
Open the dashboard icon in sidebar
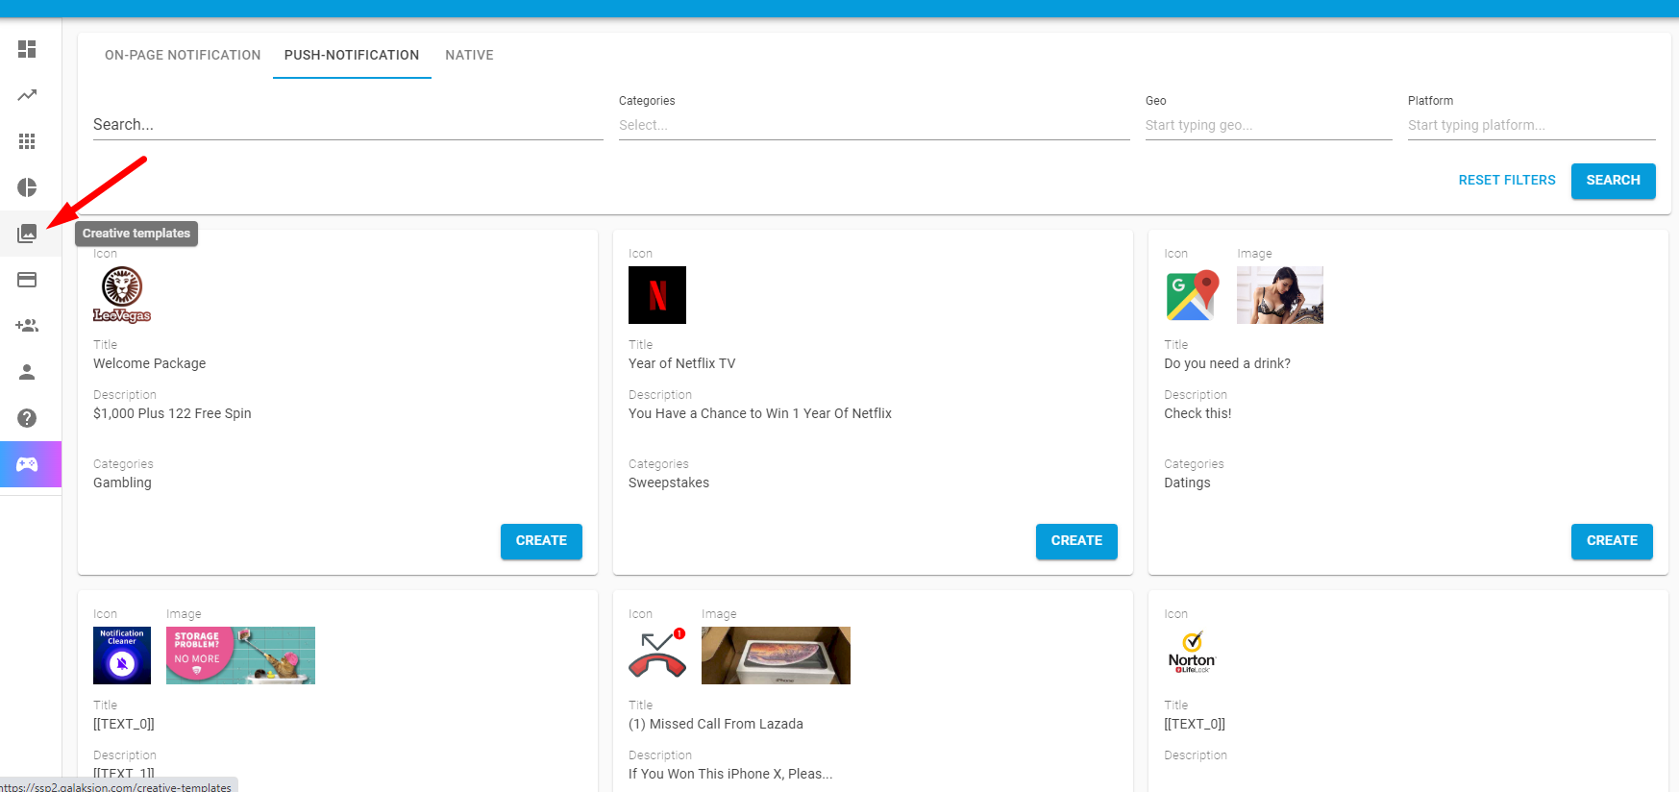pos(27,49)
